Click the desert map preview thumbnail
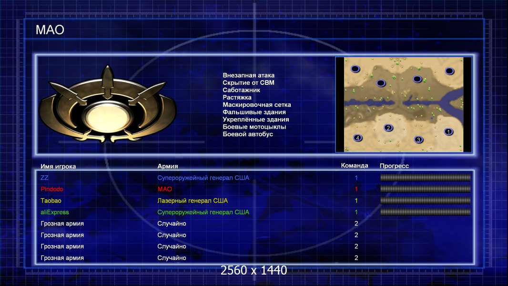Screen dimensions: 508x286 [x=403, y=104]
